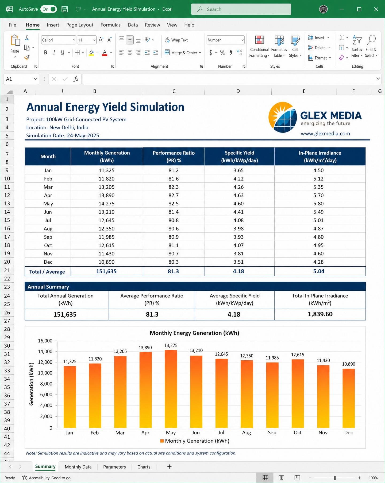
Task: Expand Merge & Center options arrow
Action: click(x=200, y=53)
